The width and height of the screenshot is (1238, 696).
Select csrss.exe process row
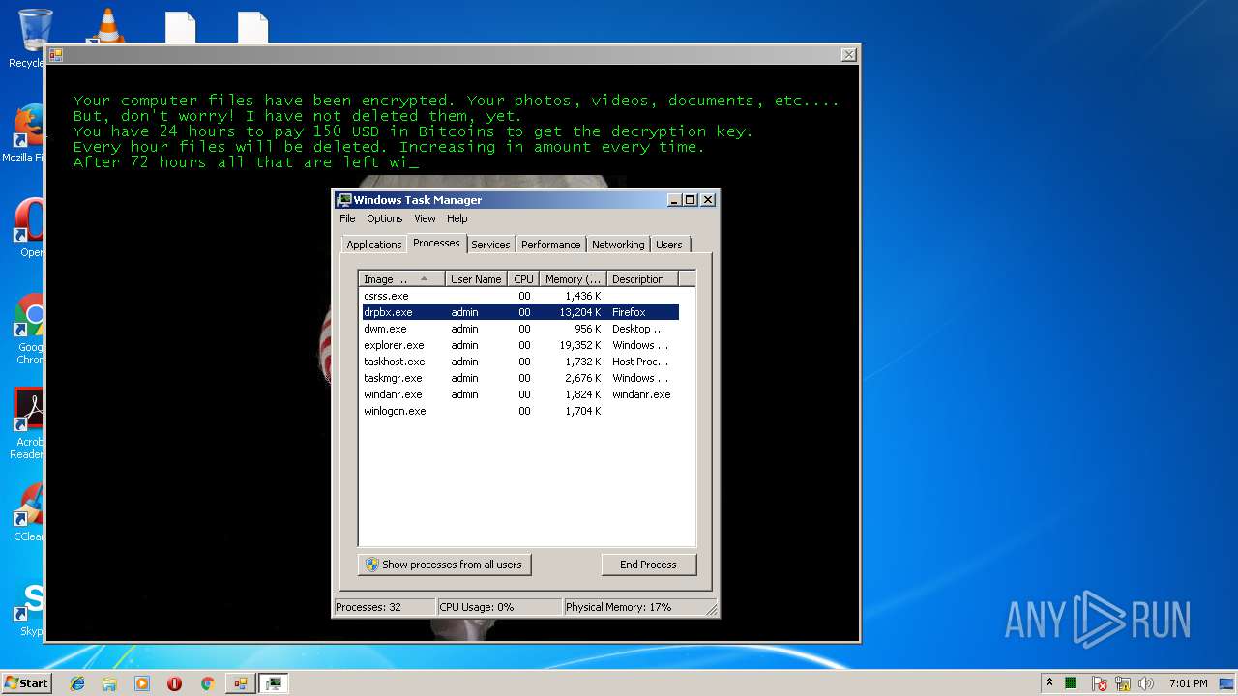pos(519,296)
